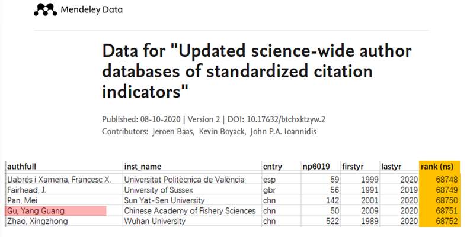Select the rank cell 68751
470x237 pixels.
439,211
